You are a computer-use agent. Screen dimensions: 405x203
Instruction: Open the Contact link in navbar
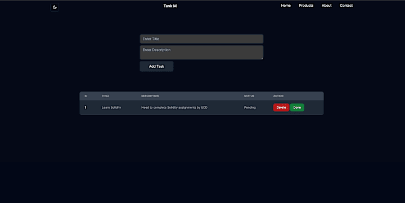click(x=346, y=6)
